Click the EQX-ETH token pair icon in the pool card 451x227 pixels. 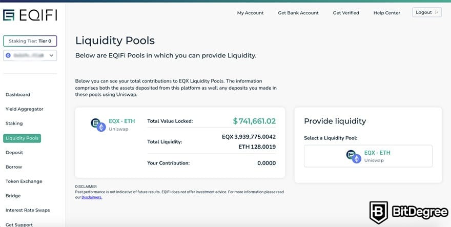click(98, 125)
